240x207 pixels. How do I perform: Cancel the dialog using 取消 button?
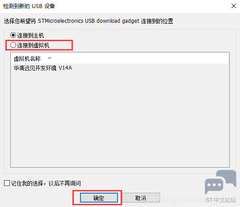[x=141, y=198]
